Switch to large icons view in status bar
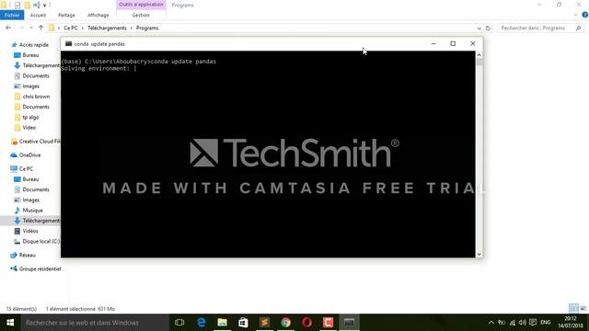589x331 pixels. click(583, 309)
